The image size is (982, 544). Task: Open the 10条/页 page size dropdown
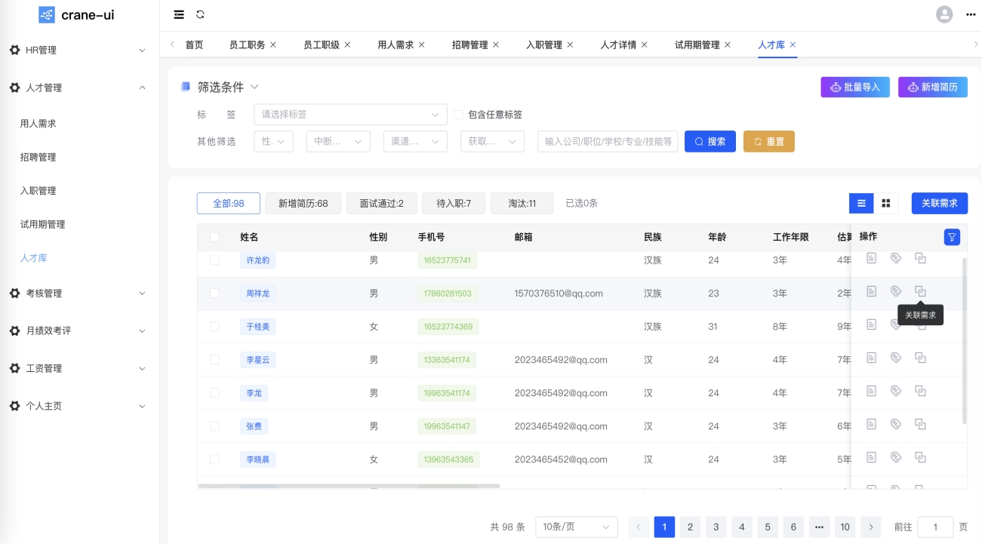click(x=577, y=527)
